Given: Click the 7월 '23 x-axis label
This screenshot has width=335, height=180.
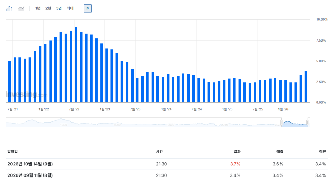Looking at the screenshot, I should pos(135,109).
